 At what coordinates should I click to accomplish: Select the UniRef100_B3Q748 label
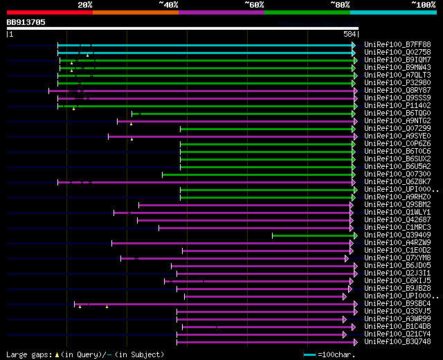(397, 342)
